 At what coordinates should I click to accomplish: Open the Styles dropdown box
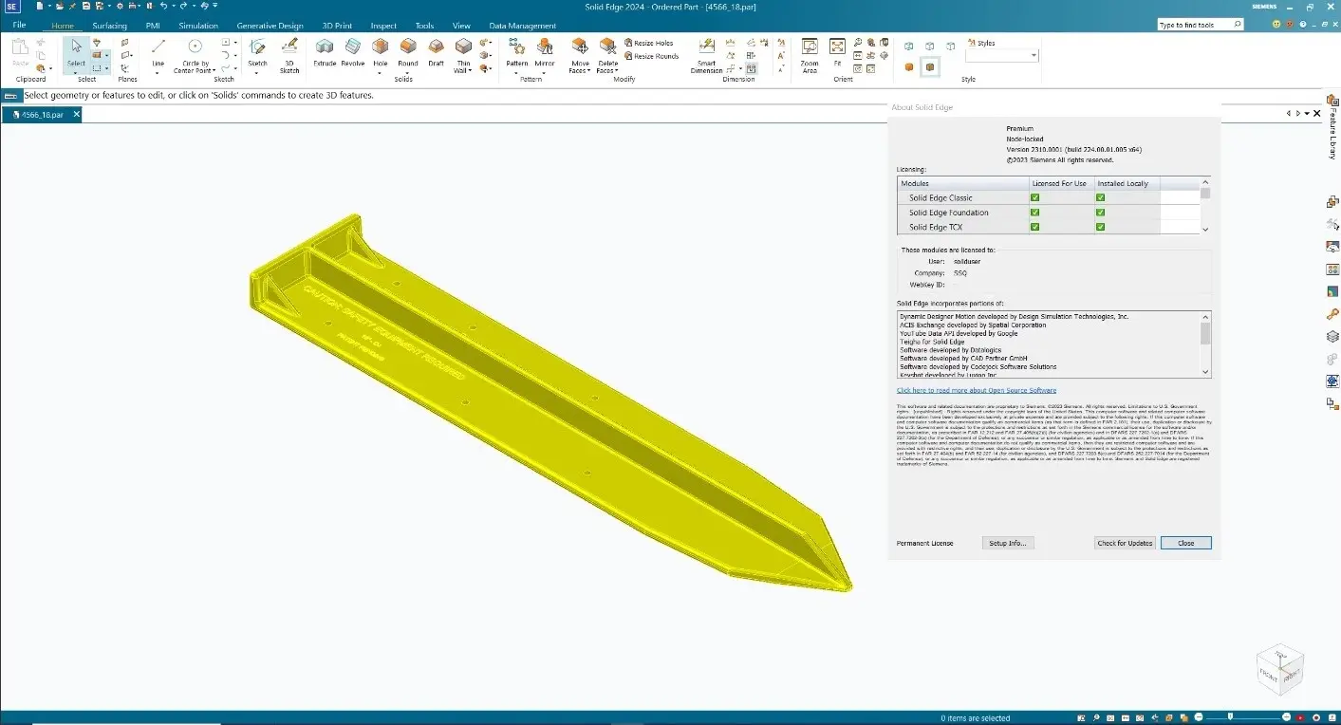(1002, 56)
